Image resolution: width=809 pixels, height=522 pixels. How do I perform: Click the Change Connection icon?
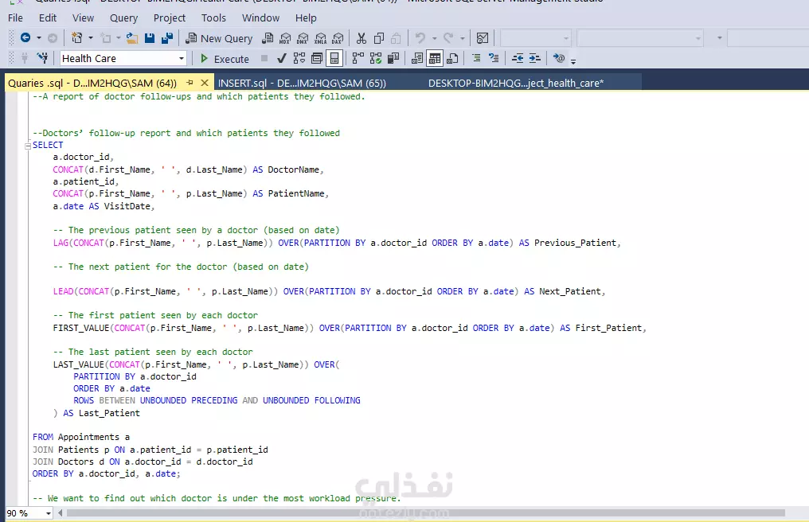42,58
